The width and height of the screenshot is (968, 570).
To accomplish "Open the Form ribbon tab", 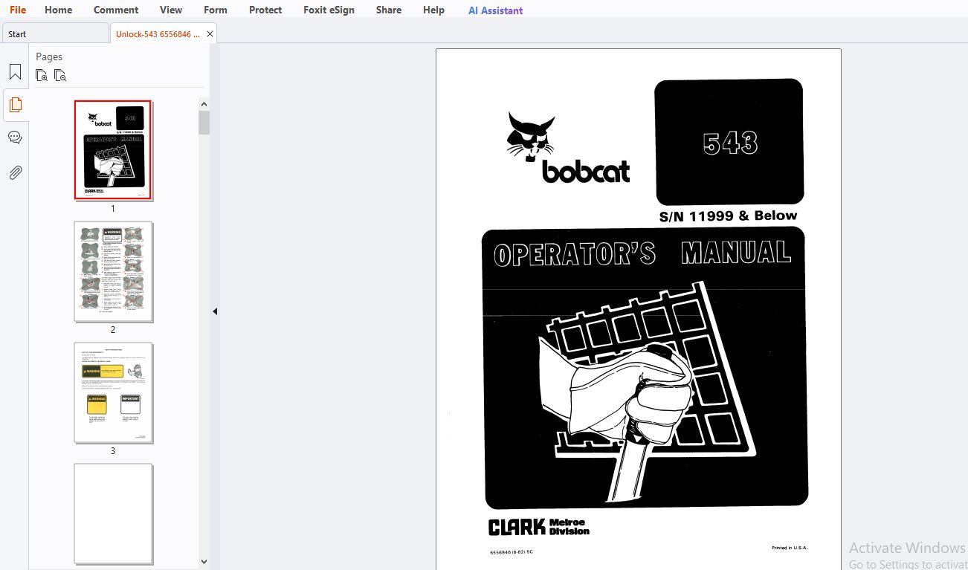I will pos(216,10).
